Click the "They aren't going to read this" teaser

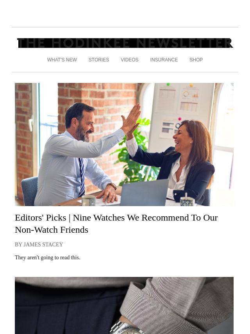tap(47, 257)
